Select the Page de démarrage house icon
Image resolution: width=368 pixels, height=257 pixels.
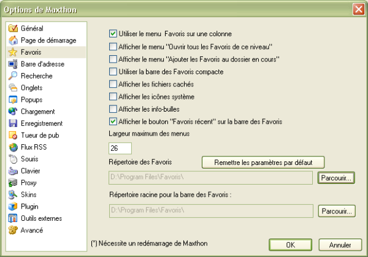tap(13, 40)
